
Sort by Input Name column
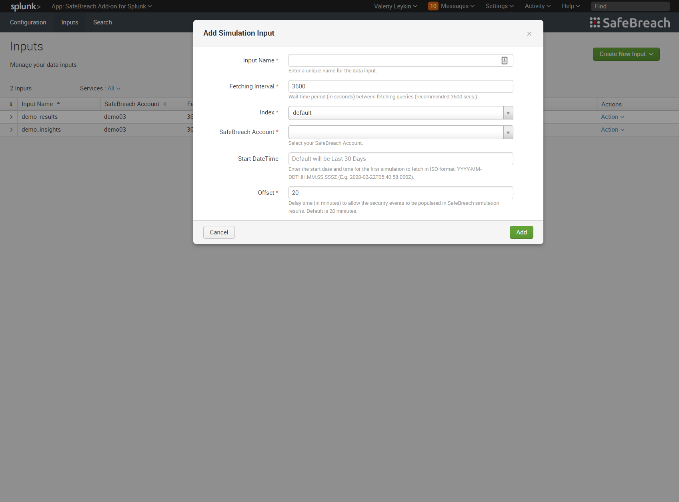40,104
